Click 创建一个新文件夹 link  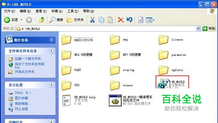(x=28, y=59)
